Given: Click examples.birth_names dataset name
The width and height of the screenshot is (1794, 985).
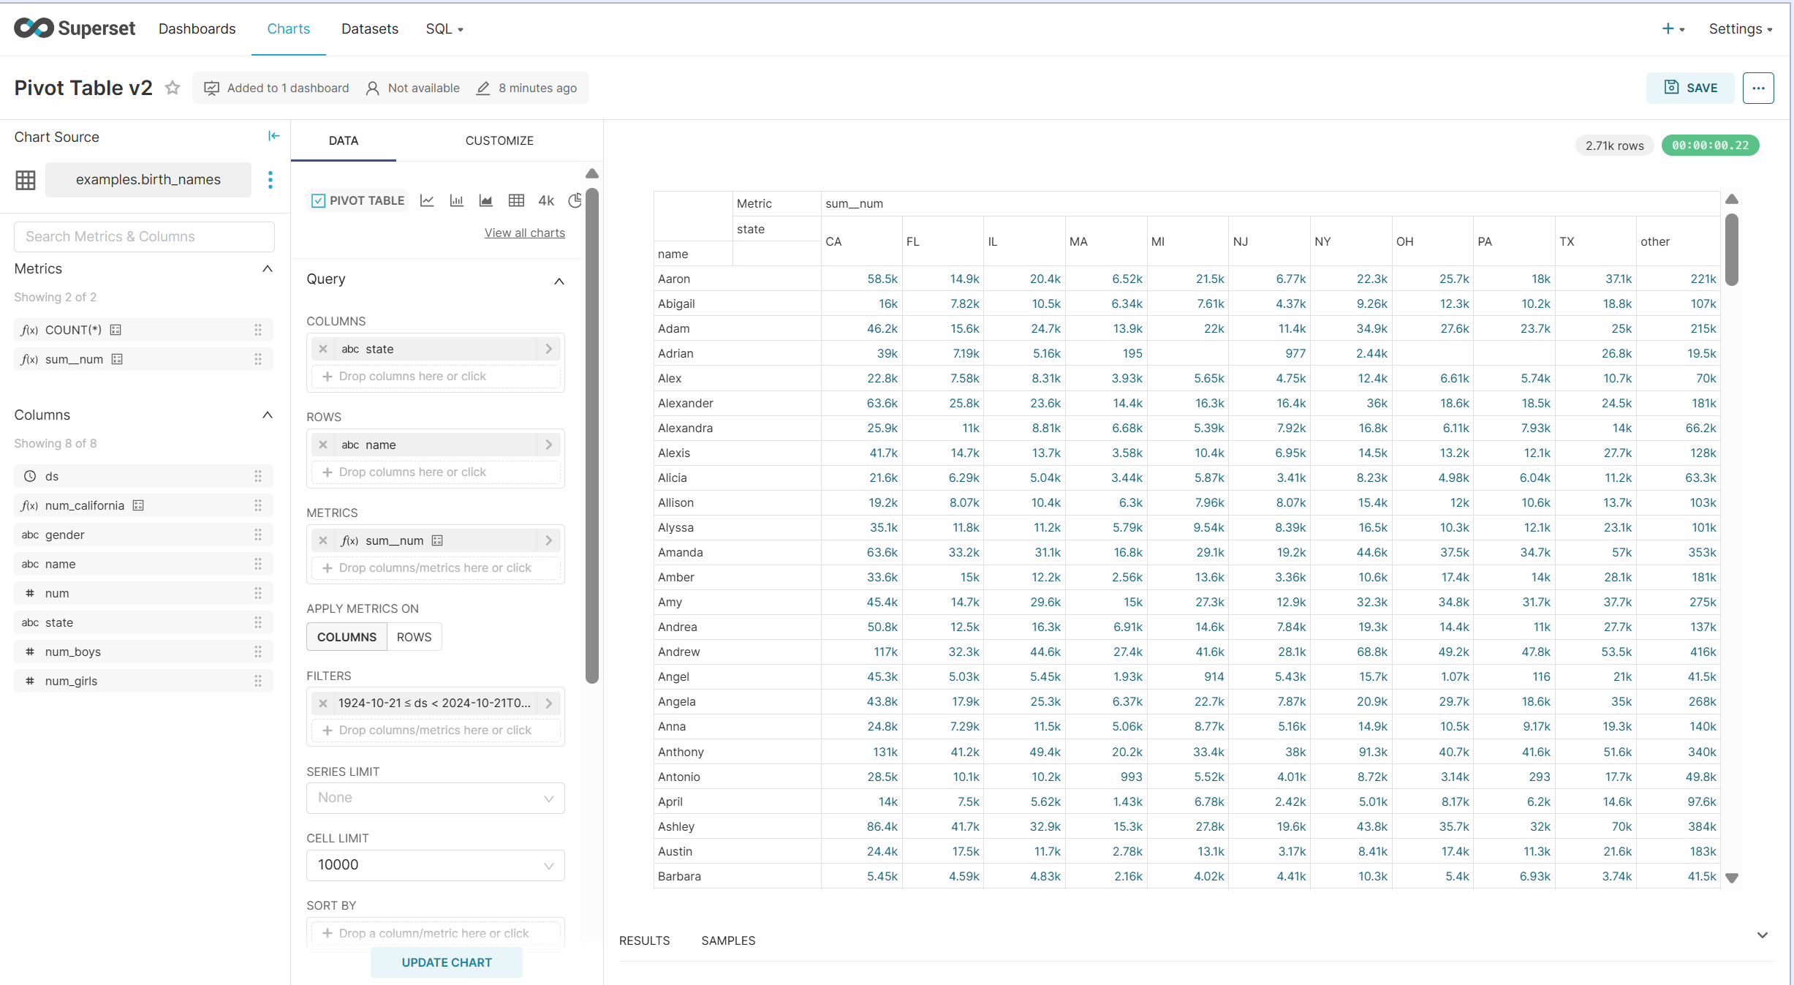Looking at the screenshot, I should [148, 180].
